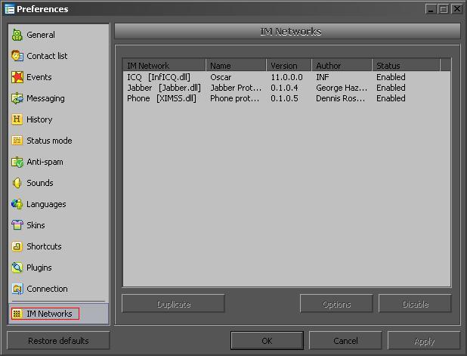Click Enabled status in Jabber row
This screenshot has width=467, height=356.
pyautogui.click(x=391, y=88)
